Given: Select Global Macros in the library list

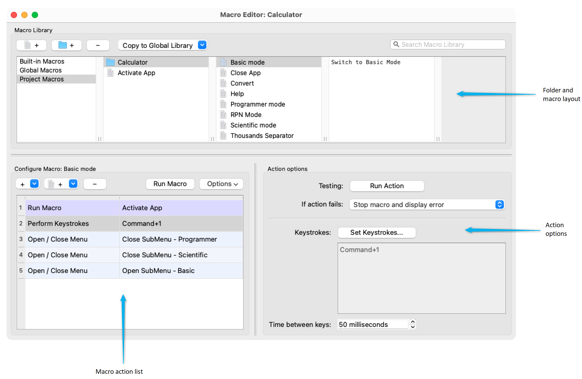Looking at the screenshot, I should (41, 70).
